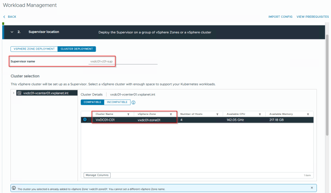Dismiss the vSphere Zone info banner
Image resolution: width=331 pixels, height=193 pixels.
312,188
